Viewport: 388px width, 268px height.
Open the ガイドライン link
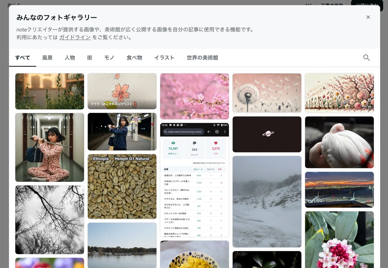point(75,37)
